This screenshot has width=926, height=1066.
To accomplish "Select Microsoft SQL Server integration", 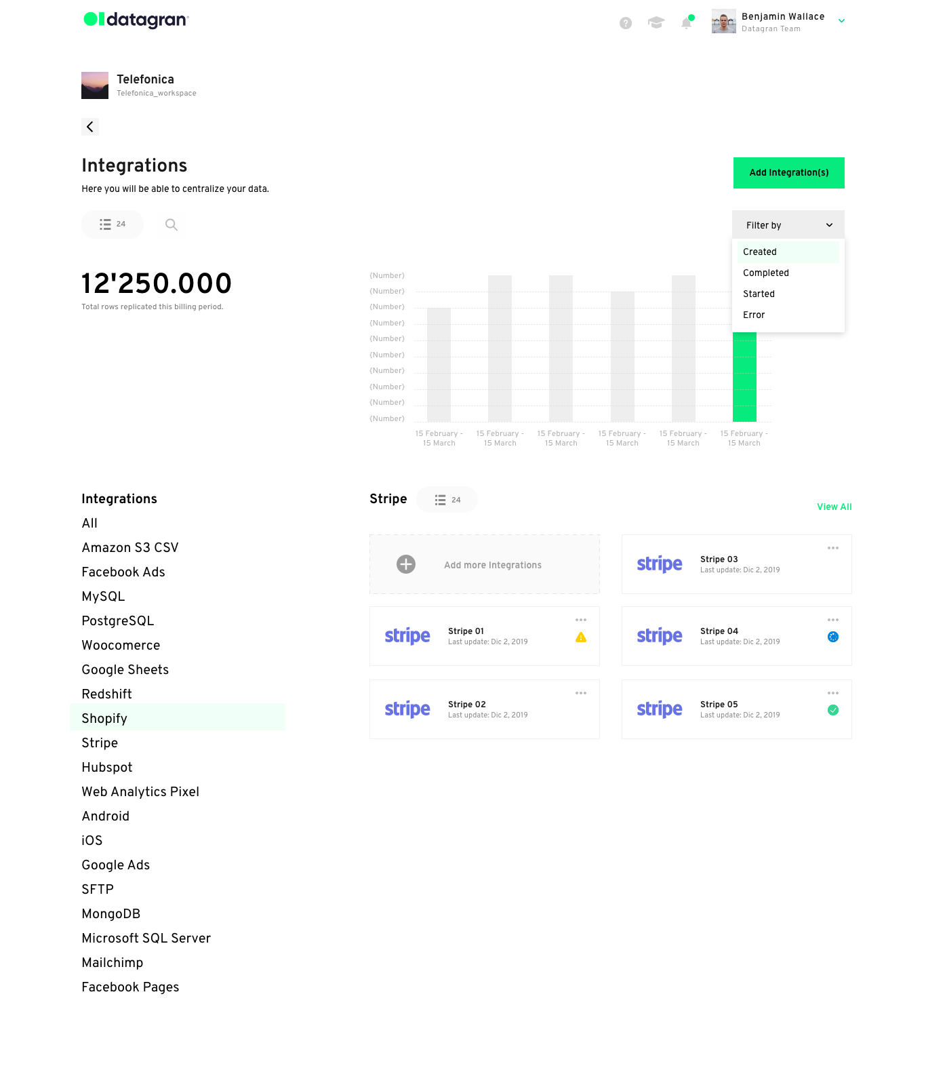I will click(146, 939).
